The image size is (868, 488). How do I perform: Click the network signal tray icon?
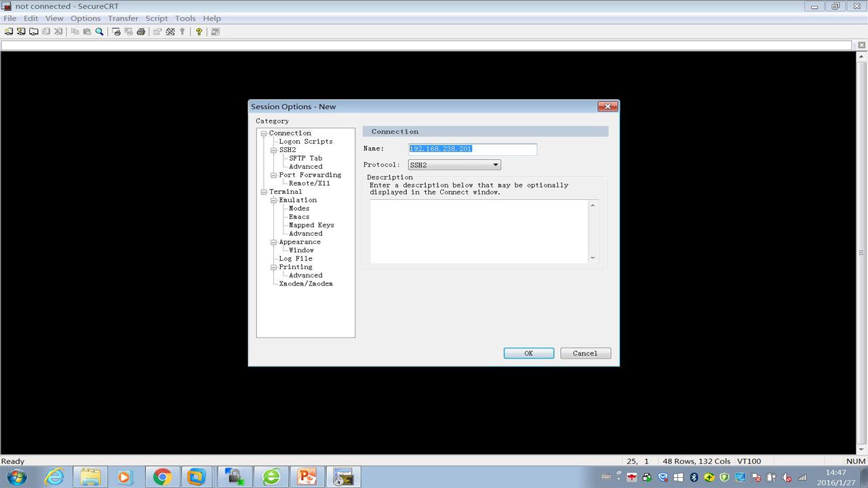pyautogui.click(x=802, y=477)
